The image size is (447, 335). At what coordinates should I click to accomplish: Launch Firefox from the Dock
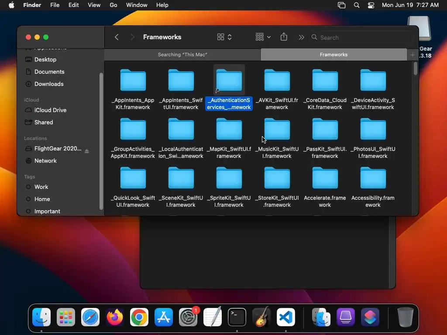click(x=115, y=317)
